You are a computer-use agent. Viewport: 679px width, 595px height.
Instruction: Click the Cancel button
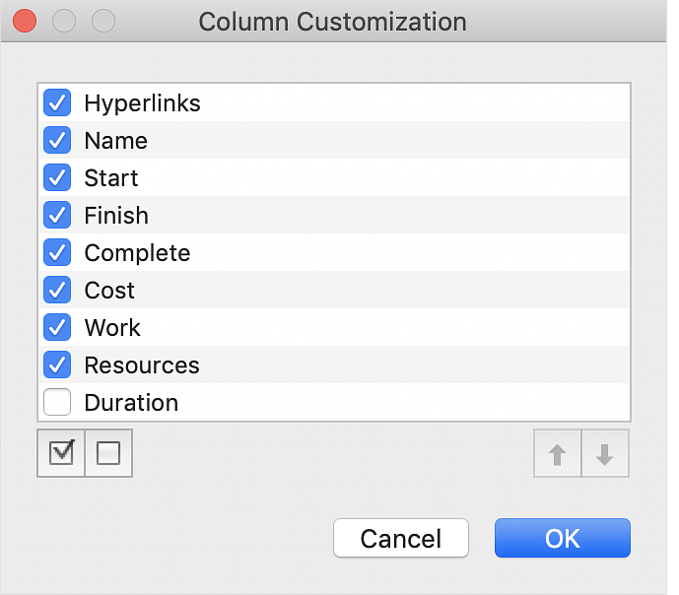401,539
